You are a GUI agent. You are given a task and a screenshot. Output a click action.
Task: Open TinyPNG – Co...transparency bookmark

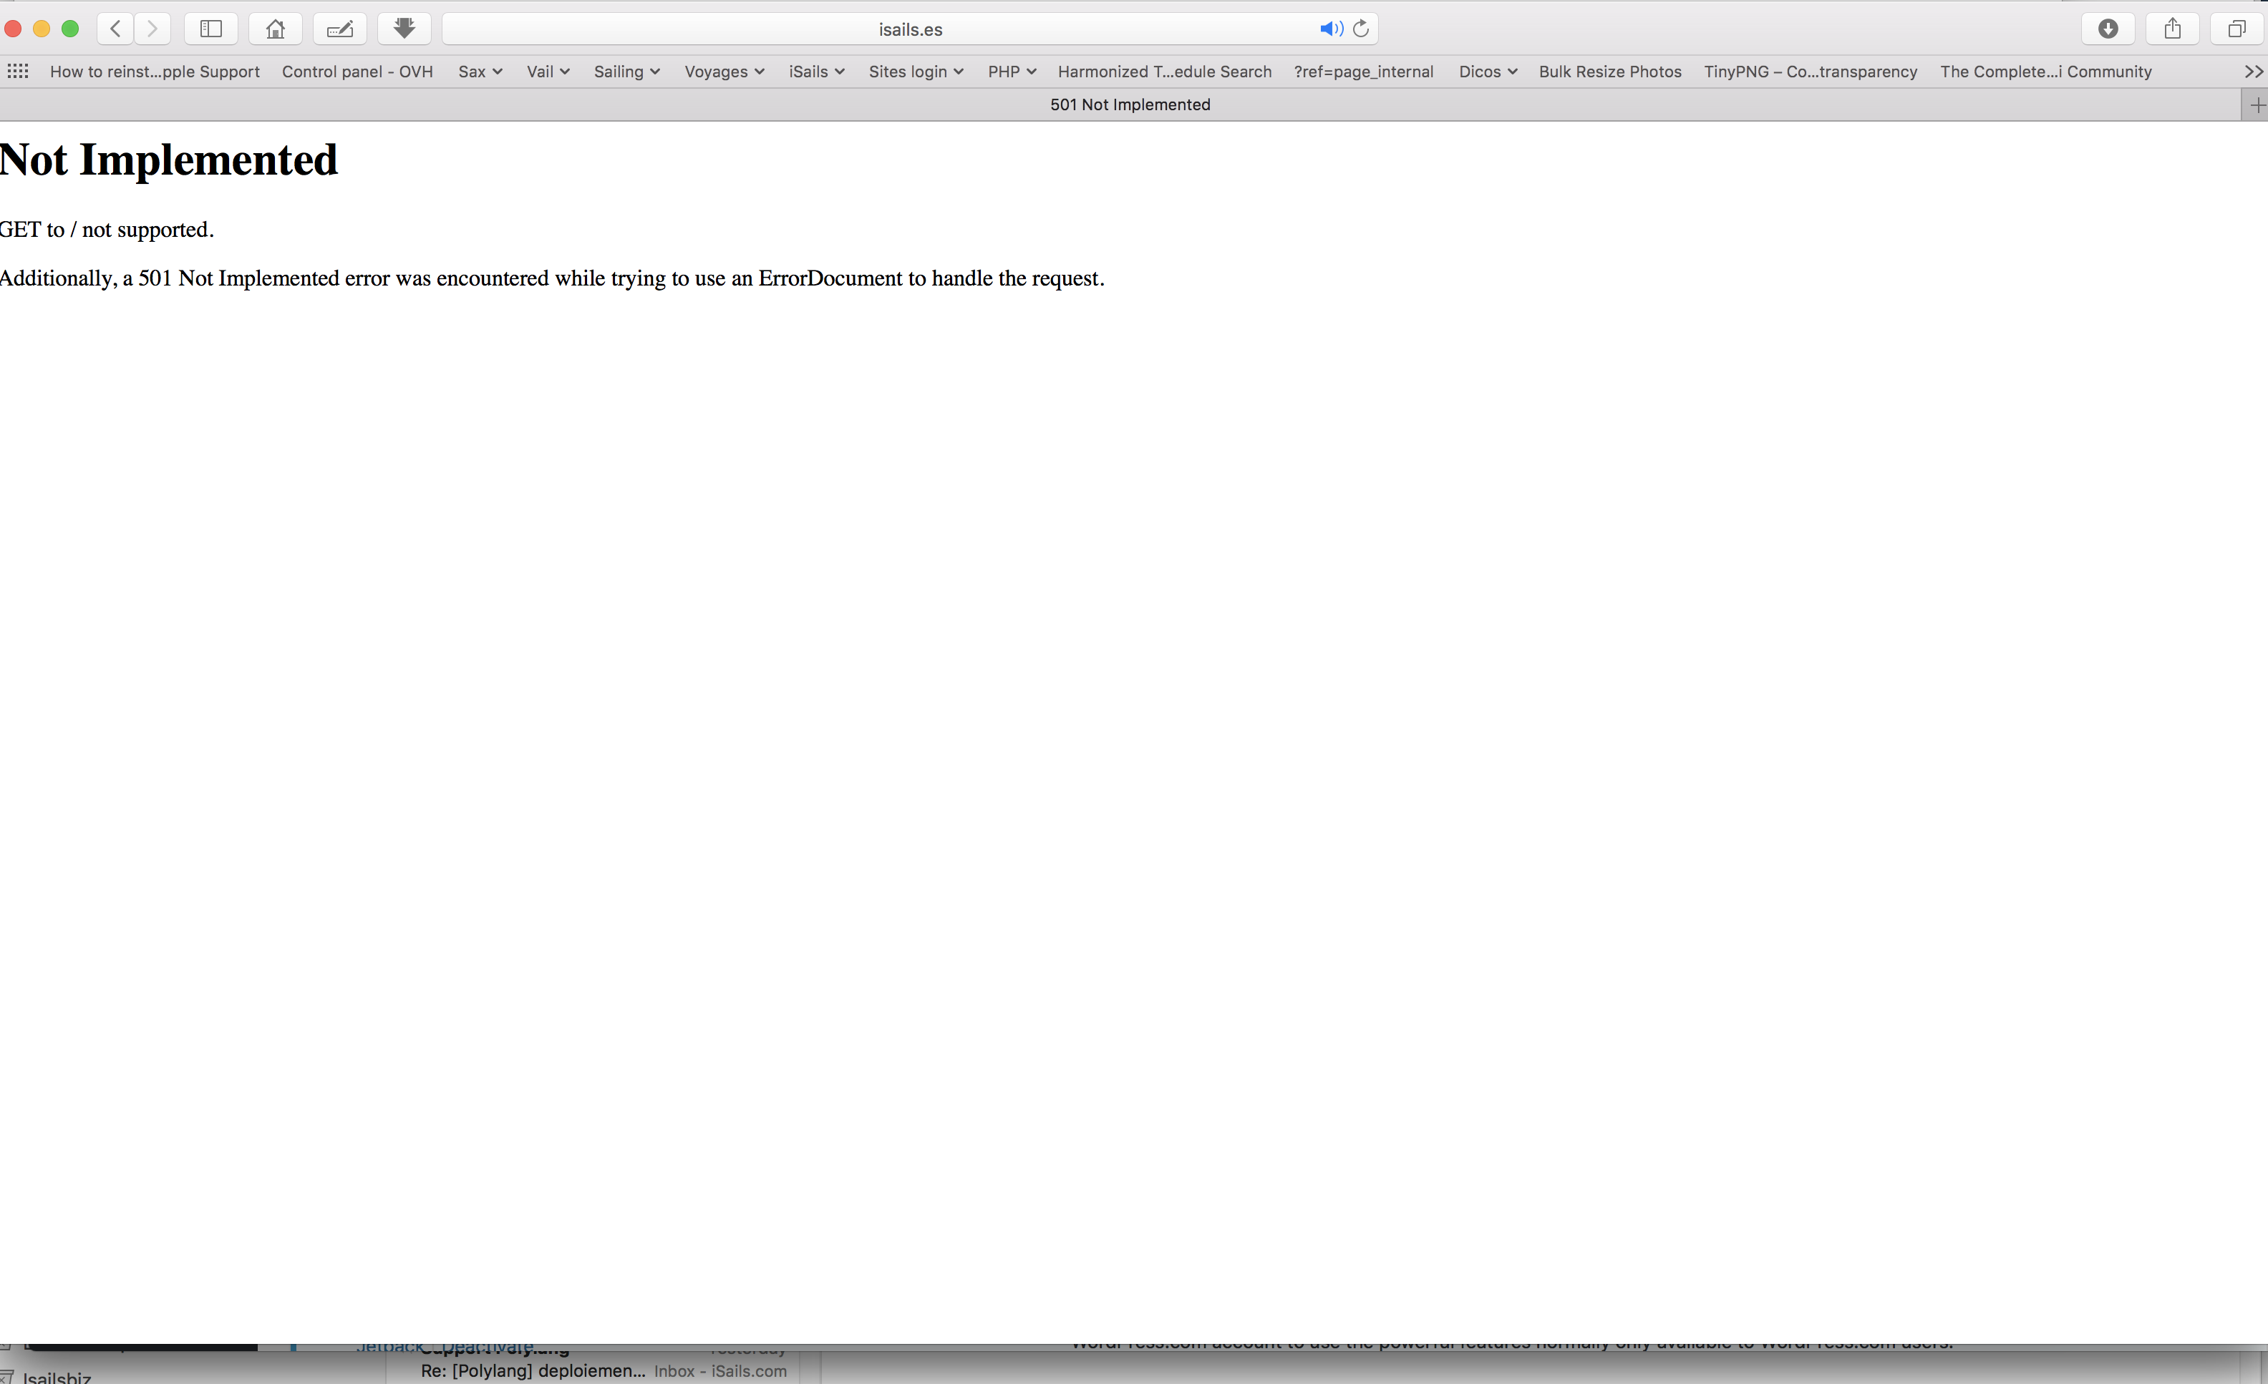[x=1811, y=72]
